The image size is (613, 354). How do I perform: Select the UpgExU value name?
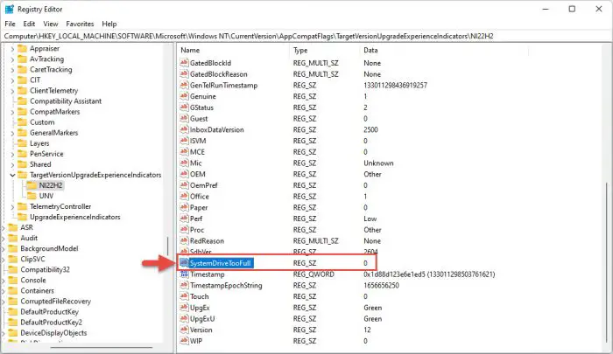click(202, 319)
